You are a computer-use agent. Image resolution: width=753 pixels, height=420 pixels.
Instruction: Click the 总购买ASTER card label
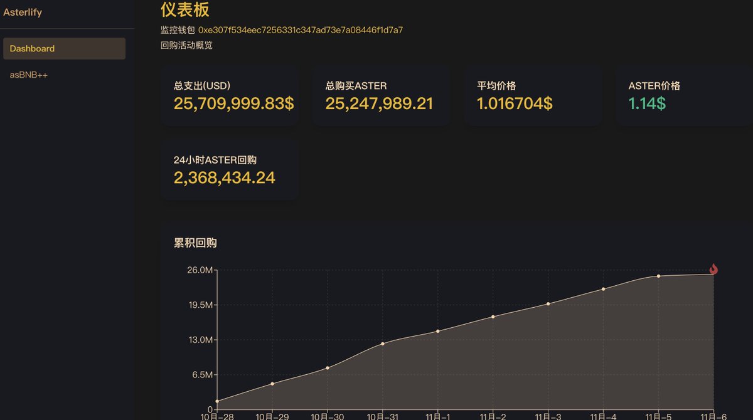coord(356,86)
